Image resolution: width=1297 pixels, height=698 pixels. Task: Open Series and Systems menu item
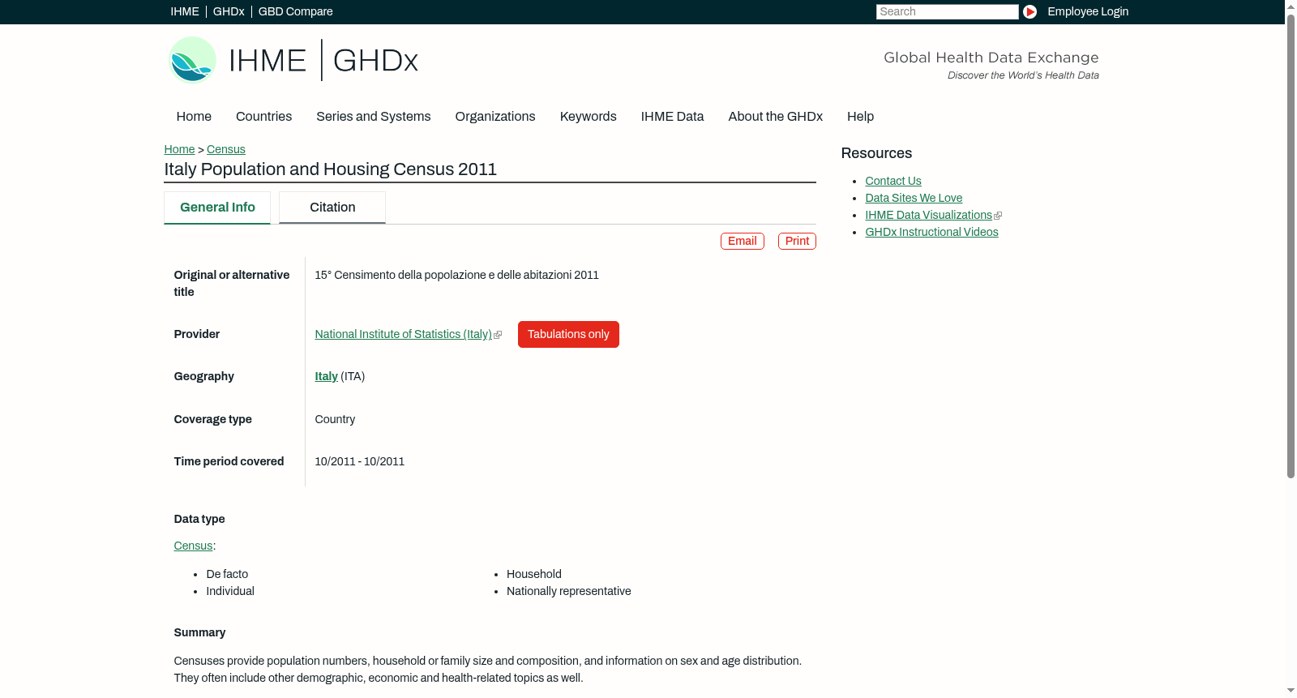tap(374, 117)
